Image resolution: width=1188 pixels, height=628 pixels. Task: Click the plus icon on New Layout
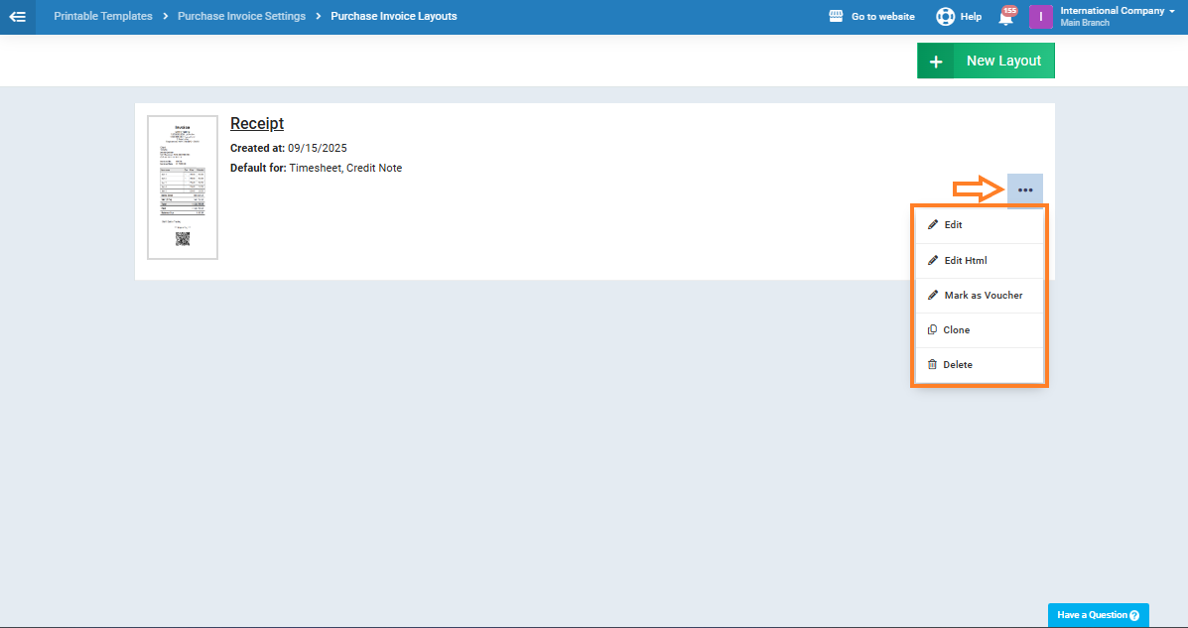tap(935, 62)
